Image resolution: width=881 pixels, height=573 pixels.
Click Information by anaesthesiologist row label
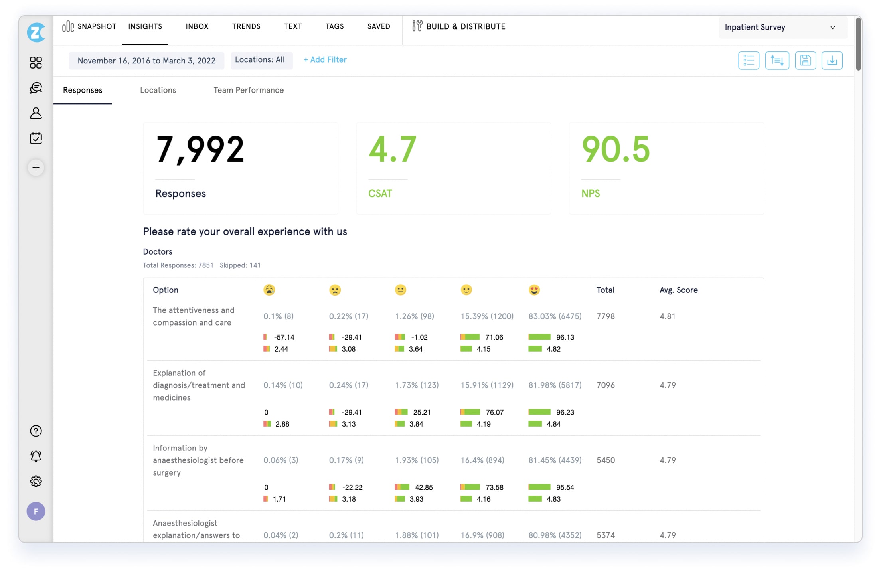click(x=198, y=460)
